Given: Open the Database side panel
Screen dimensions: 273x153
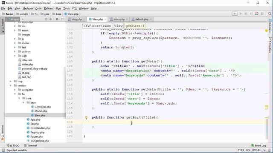Looking at the screenshot, I should 270,25.
